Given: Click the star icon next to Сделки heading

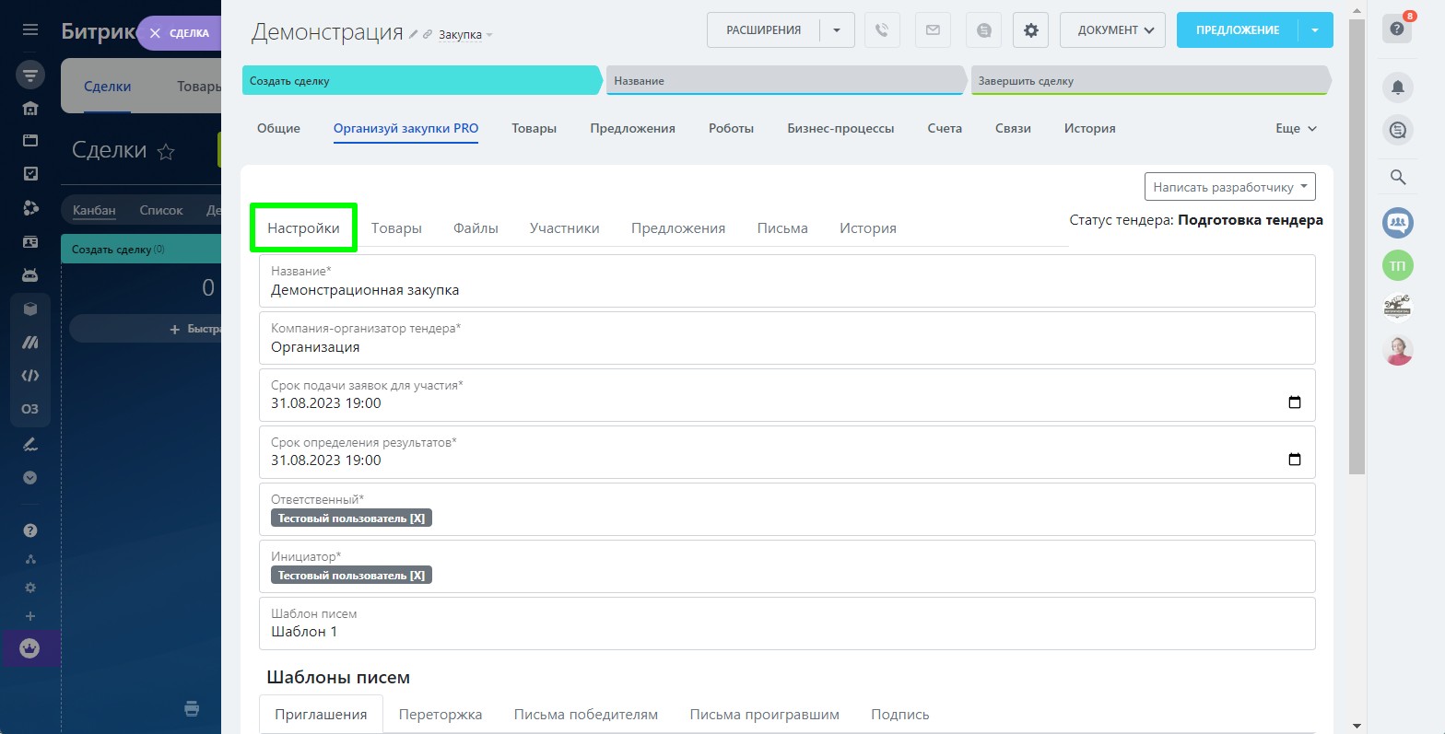Looking at the screenshot, I should [166, 152].
